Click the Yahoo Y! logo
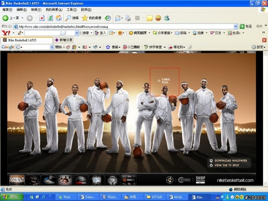The image size is (268, 201). (6, 33)
